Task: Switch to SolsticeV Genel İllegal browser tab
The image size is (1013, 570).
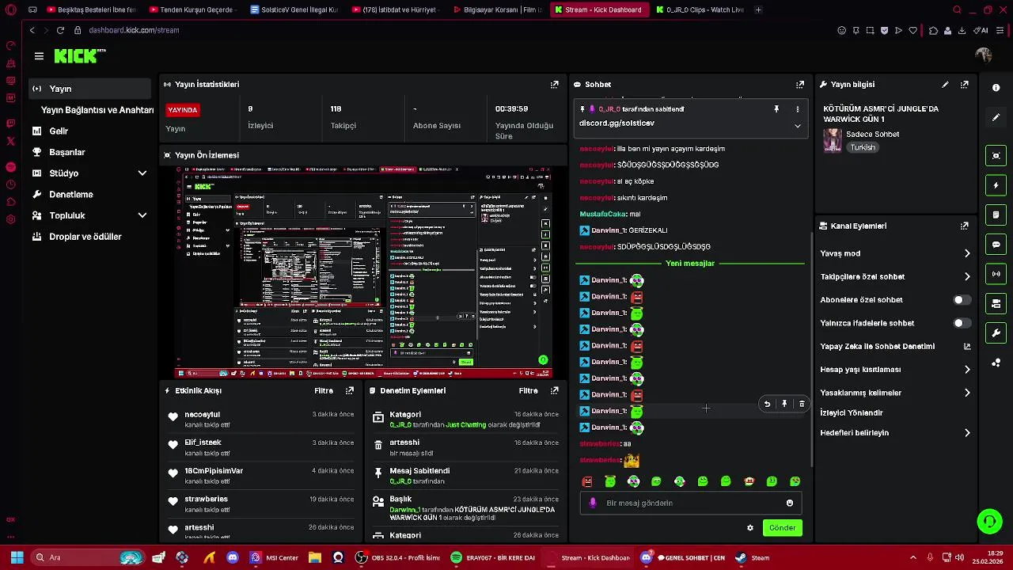Action: 294,9
